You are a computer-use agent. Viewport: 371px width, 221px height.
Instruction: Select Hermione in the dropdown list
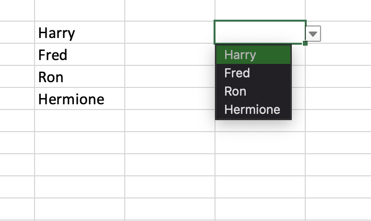(253, 110)
